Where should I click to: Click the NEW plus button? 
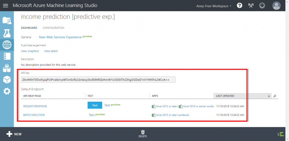pyautogui.click(x=14, y=134)
